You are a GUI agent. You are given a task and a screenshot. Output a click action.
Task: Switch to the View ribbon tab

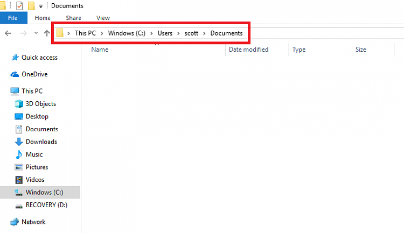click(x=103, y=18)
